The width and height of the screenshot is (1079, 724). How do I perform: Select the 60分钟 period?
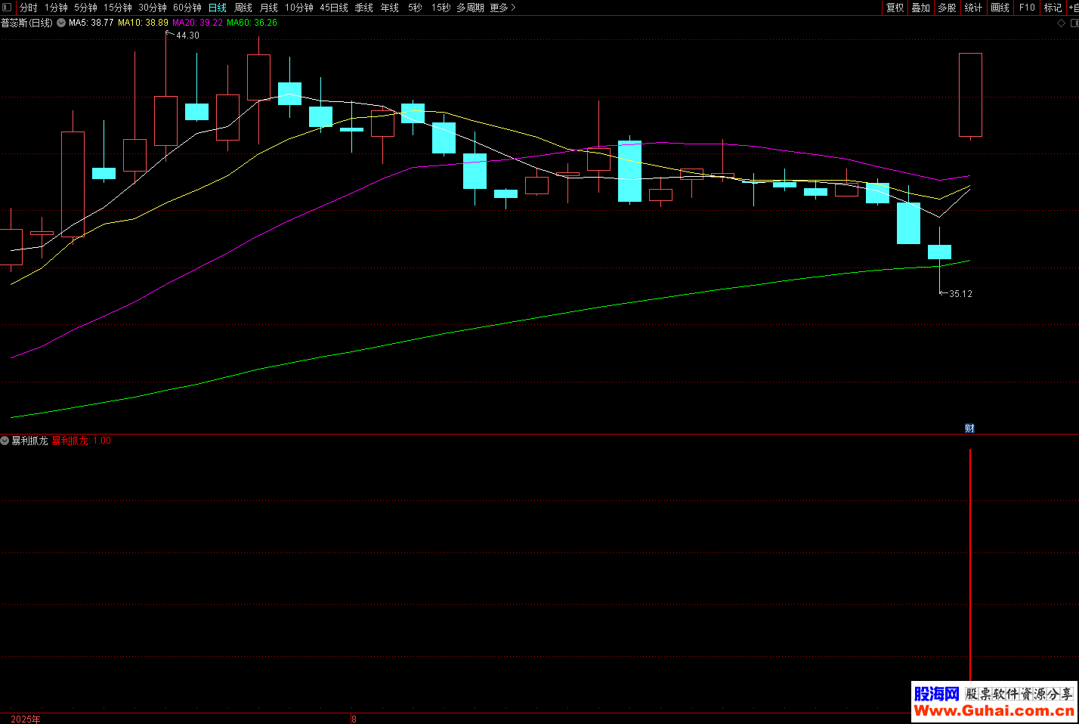click(x=187, y=8)
